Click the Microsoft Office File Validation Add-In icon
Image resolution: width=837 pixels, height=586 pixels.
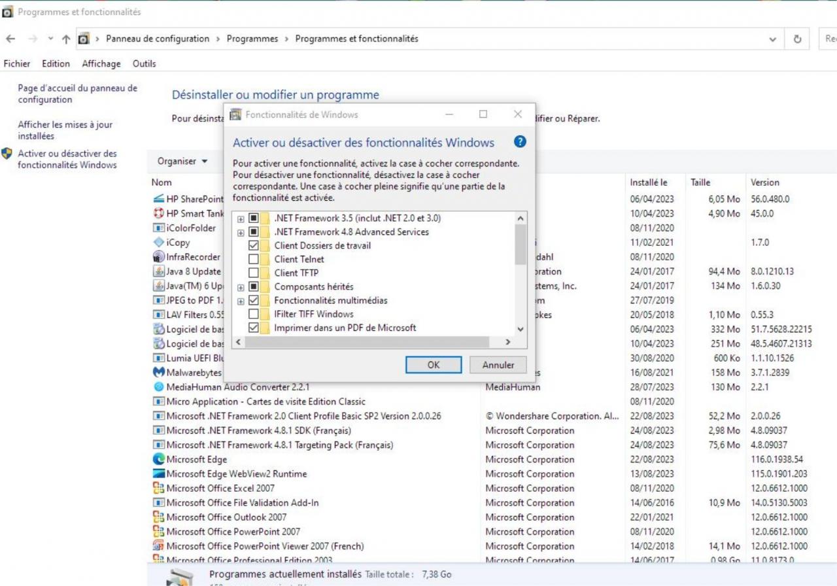(158, 502)
